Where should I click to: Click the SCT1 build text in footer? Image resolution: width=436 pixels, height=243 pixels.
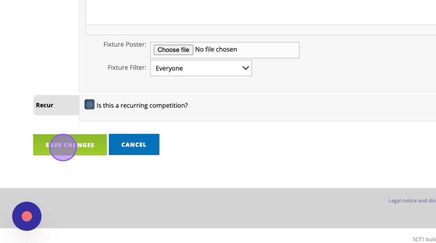coord(424,239)
